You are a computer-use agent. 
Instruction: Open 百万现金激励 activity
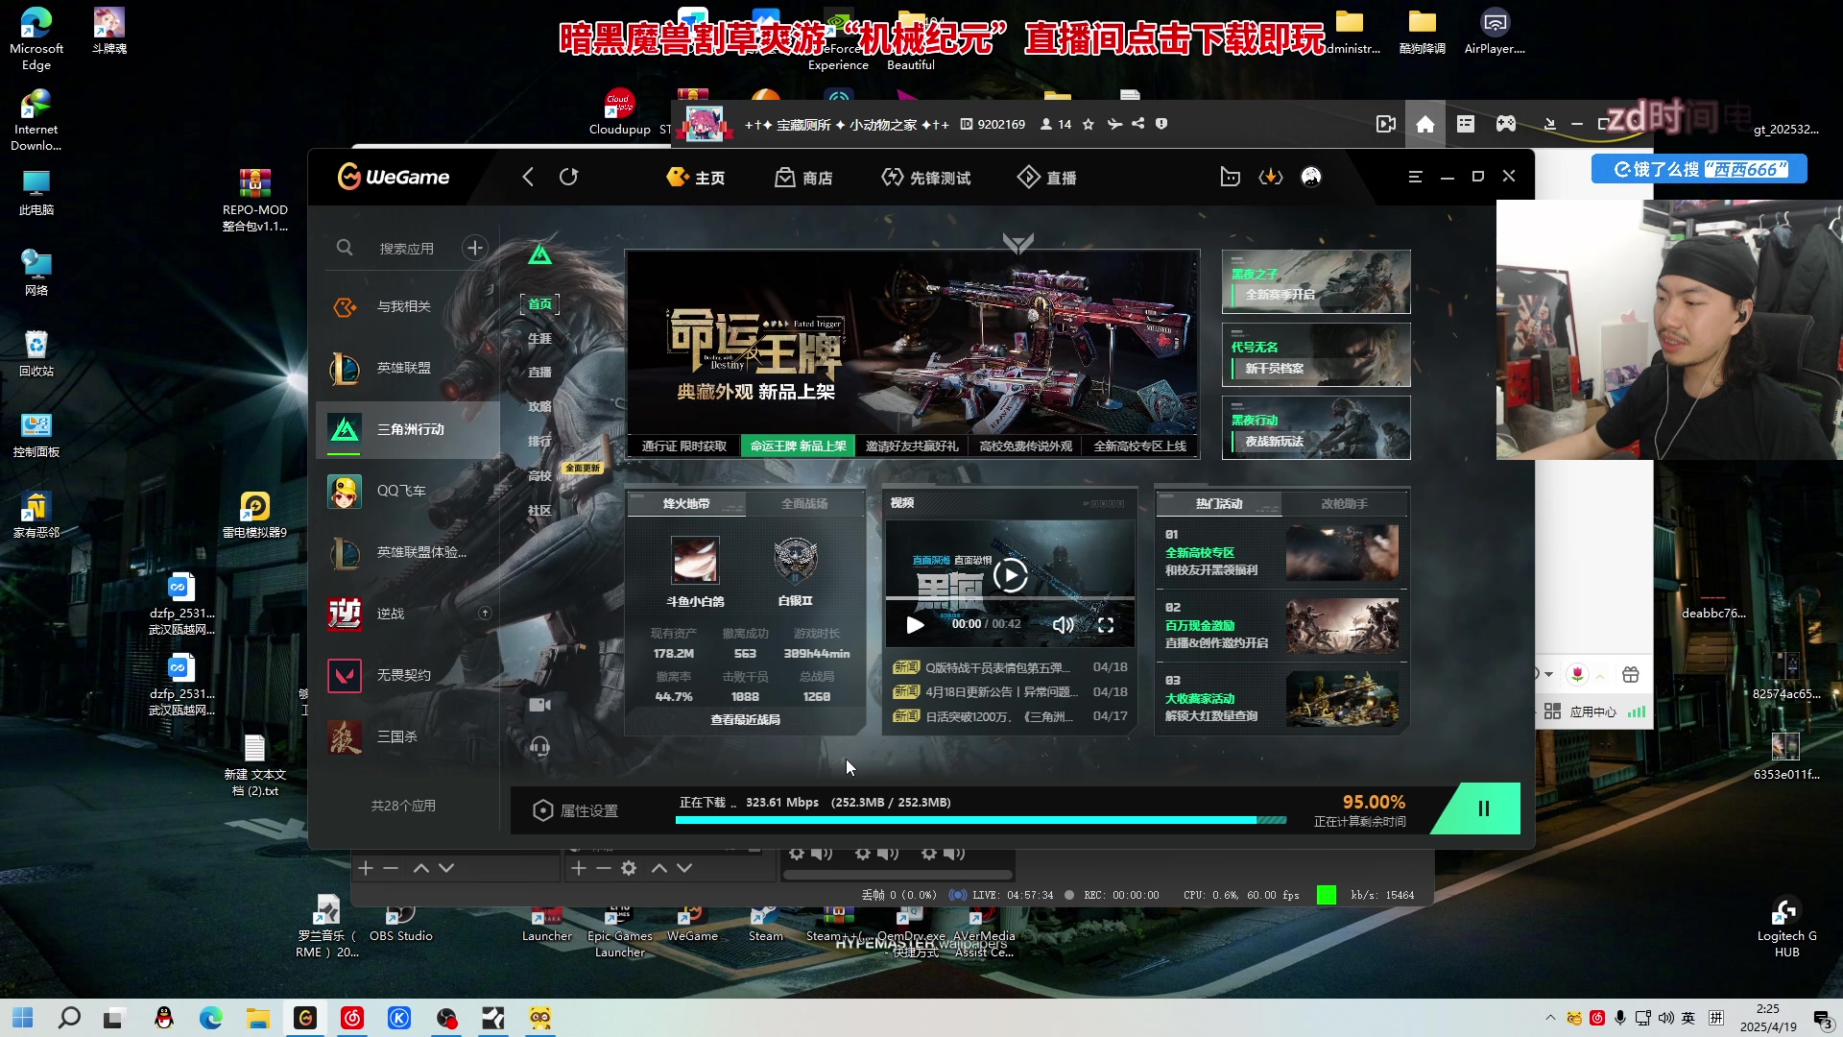(x=1281, y=626)
